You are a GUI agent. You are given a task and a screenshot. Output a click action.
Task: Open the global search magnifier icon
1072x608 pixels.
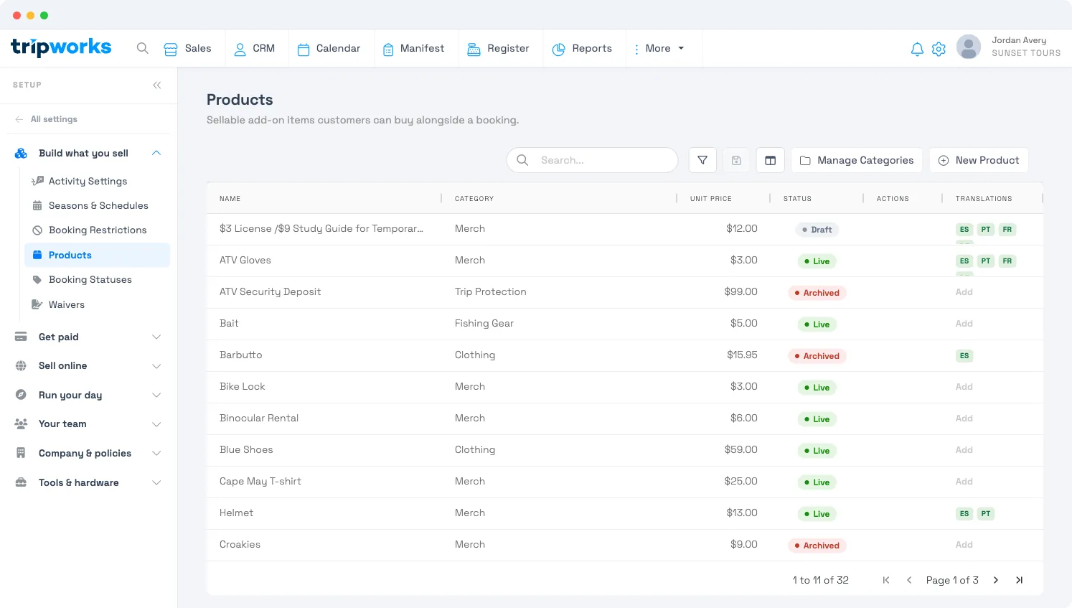click(x=143, y=48)
